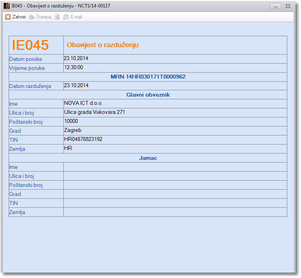Close the IE045 window via title bar
301x278 pixels.
click(x=288, y=6)
